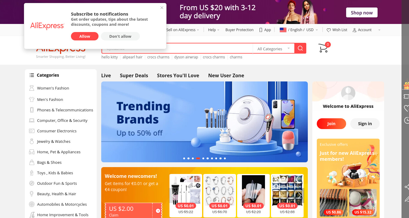
Task: Click the Wish List heart icon
Action: point(328,30)
